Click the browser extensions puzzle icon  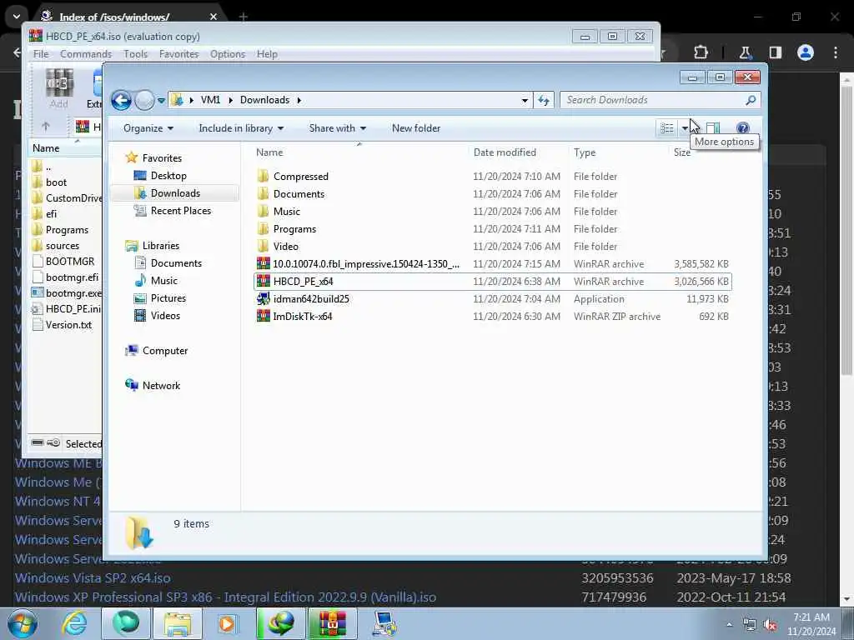[701, 52]
